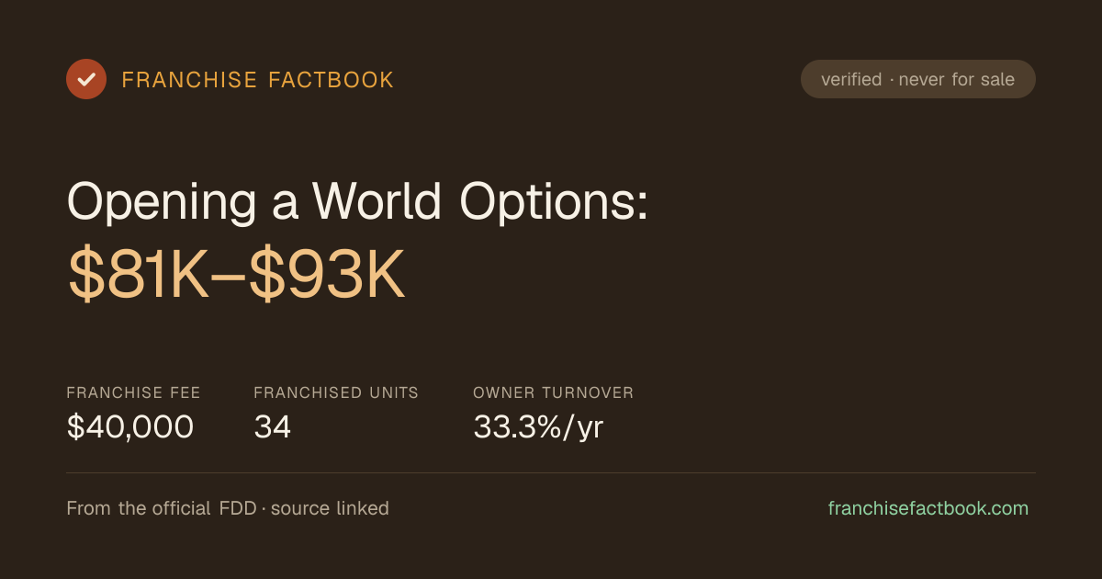Image resolution: width=1102 pixels, height=579 pixels.
Task: Click the source linked text
Action: [x=330, y=508]
